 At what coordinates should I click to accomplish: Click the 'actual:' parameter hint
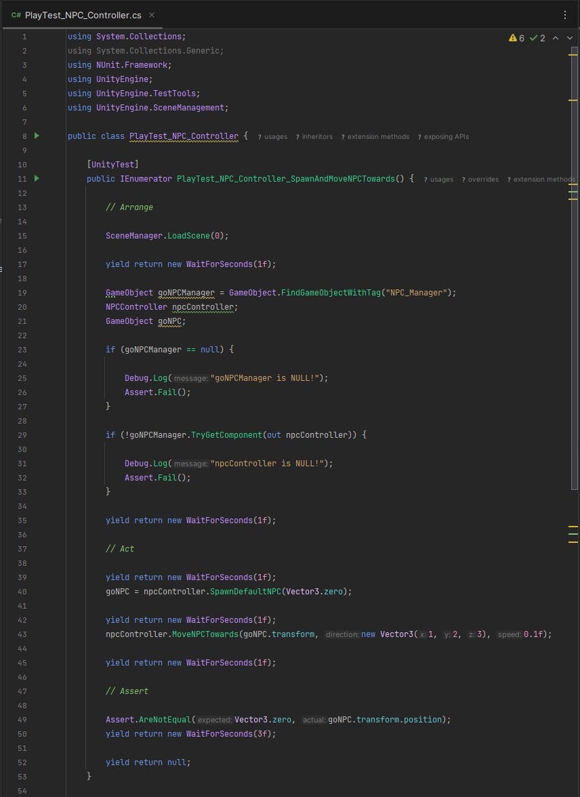pos(314,720)
